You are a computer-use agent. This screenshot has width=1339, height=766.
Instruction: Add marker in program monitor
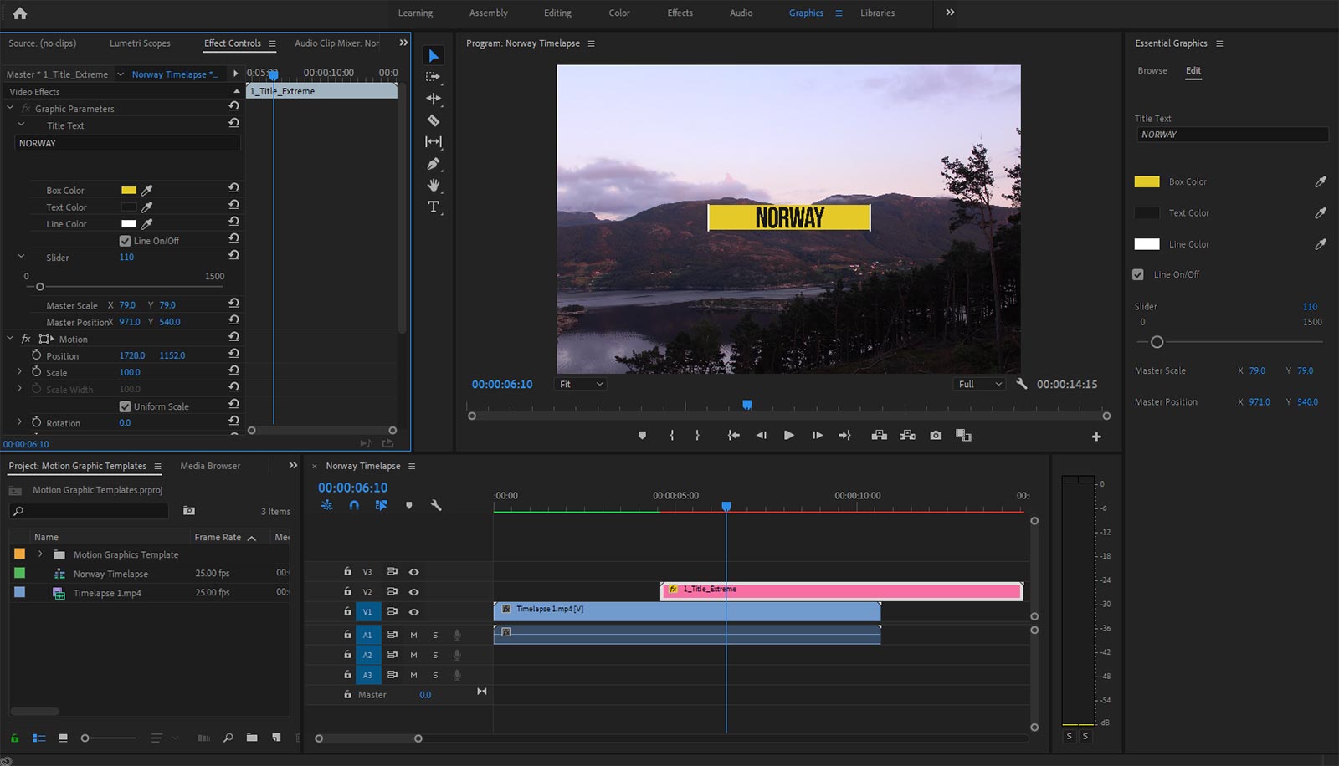tap(642, 436)
